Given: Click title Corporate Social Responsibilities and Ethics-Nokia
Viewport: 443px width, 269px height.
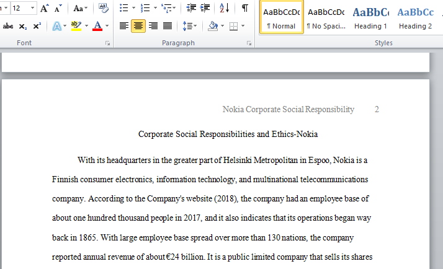Looking at the screenshot, I should (228, 134).
